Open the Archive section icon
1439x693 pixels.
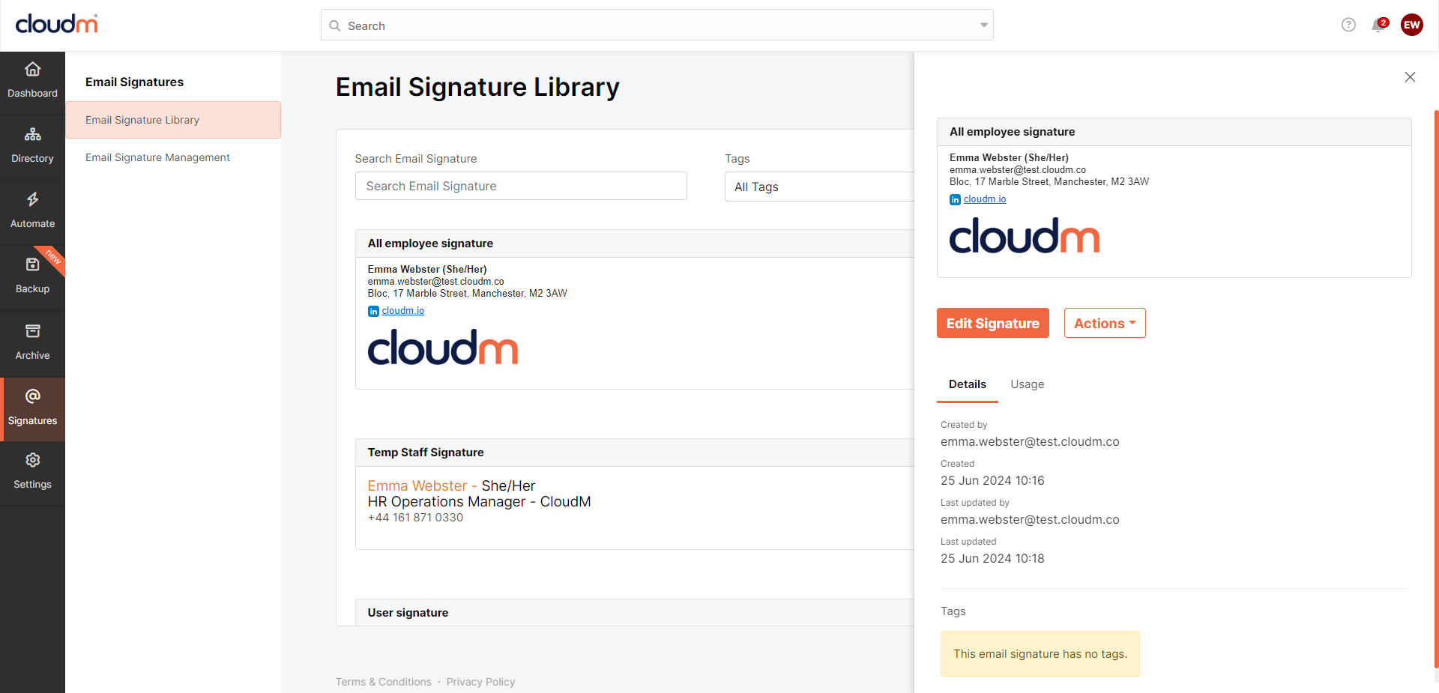(x=32, y=332)
